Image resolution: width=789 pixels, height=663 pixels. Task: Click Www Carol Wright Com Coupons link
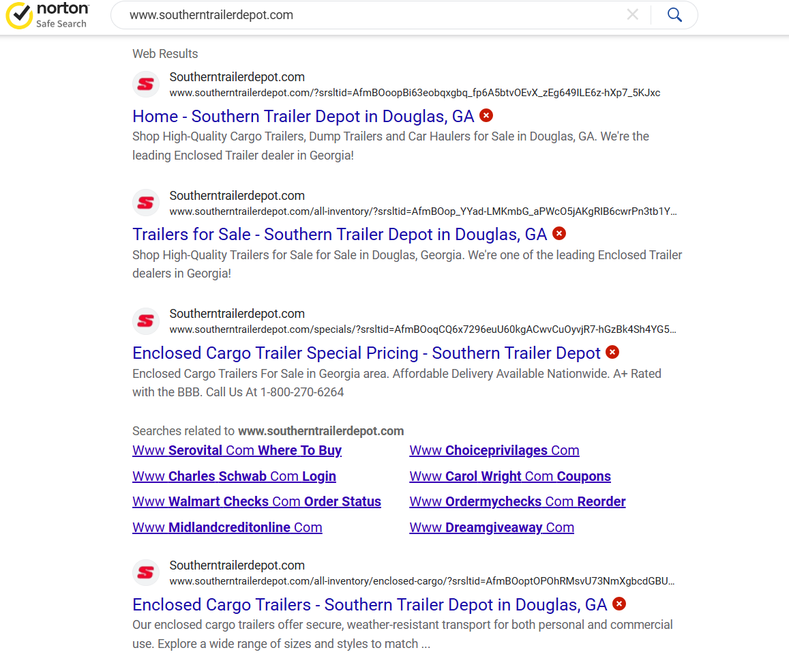tap(510, 476)
